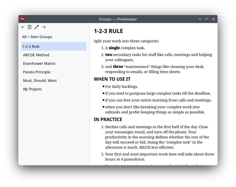Edit the selected group with the pencil icon
The width and height of the screenshot is (236, 187).
pyautogui.click(x=37, y=27)
